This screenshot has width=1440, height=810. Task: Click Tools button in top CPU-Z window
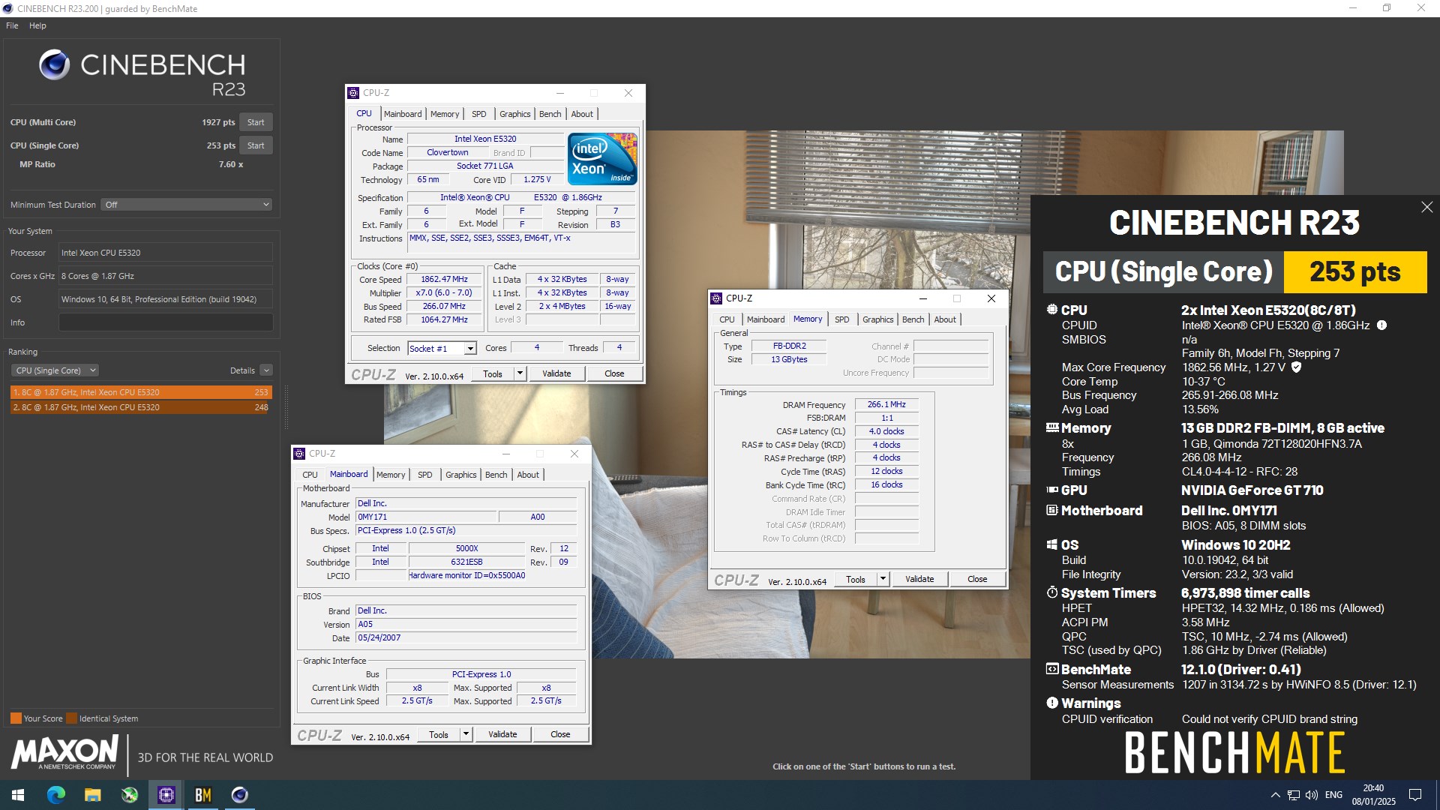(x=493, y=373)
